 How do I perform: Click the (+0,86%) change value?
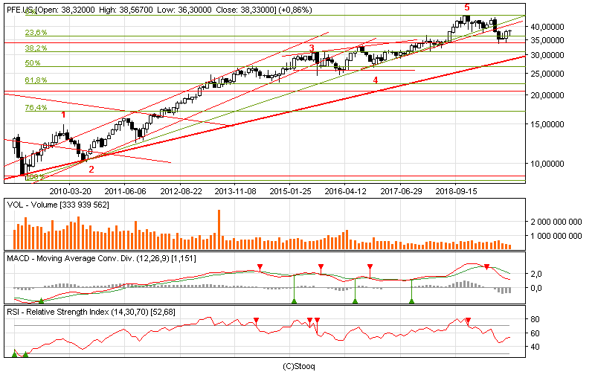[295, 10]
